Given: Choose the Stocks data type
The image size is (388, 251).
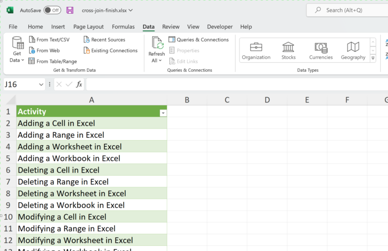Looking at the screenshot, I should 288,51.
